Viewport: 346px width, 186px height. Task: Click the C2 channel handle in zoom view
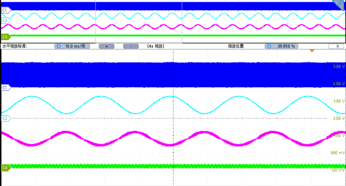click(x=6, y=118)
